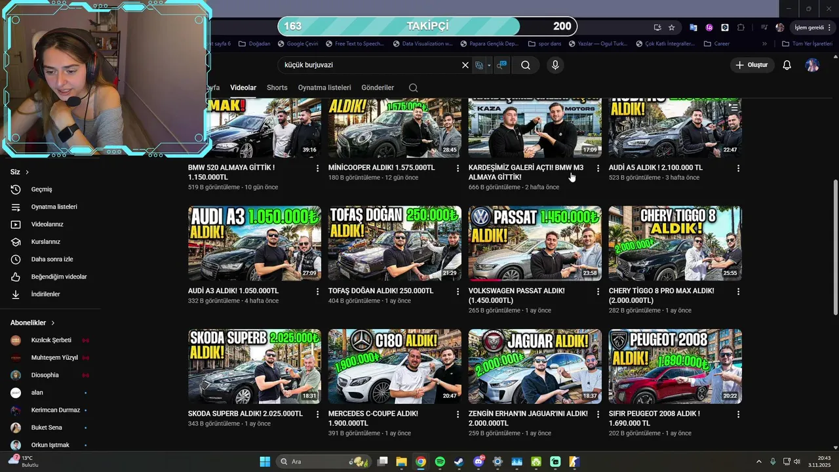Screen dimensions: 839x472
Task: Open media control icon in Chrome toolbar
Action: pyautogui.click(x=764, y=28)
